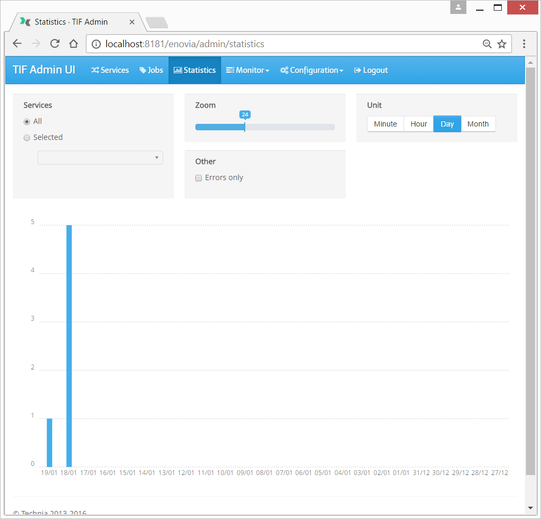Image resolution: width=541 pixels, height=519 pixels.
Task: Click the browser back arrow
Action: [x=17, y=44]
